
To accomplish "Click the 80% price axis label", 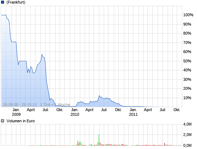I will 187,33.
